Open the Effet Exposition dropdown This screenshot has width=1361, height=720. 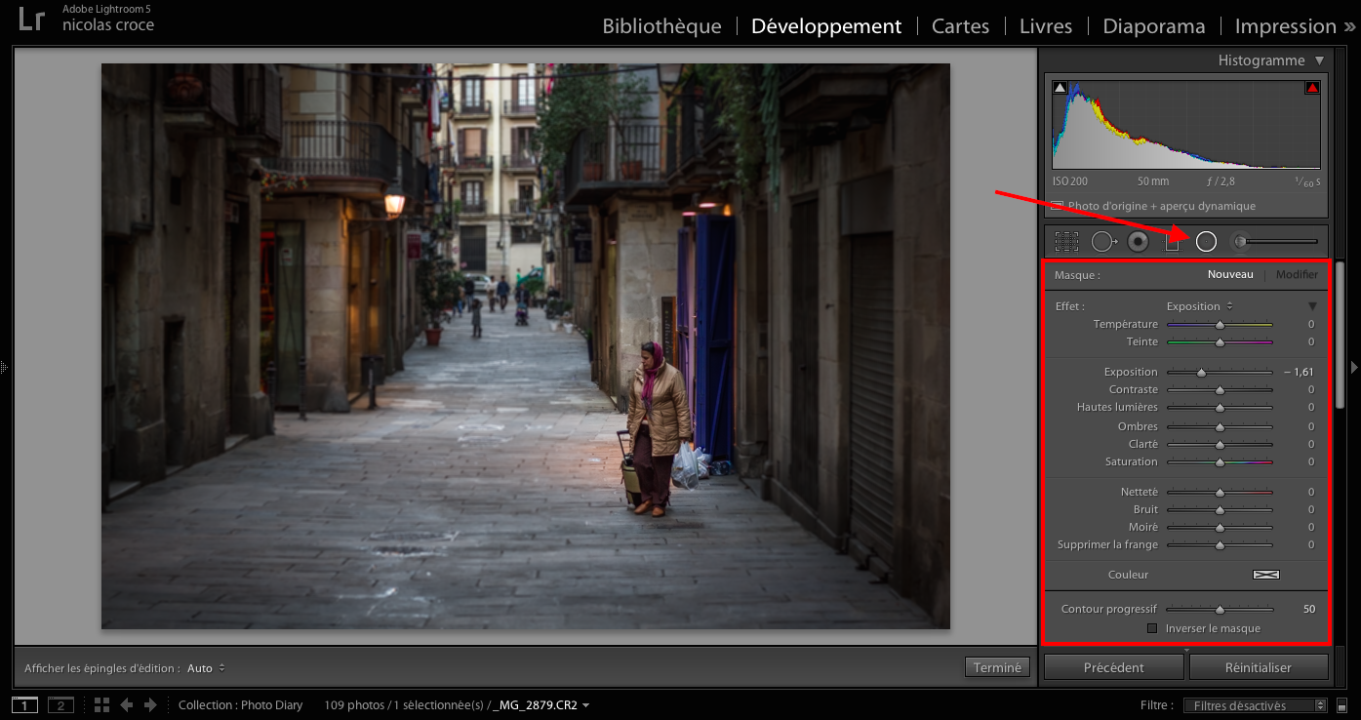(x=1199, y=305)
